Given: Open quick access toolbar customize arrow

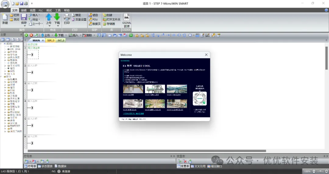Looking at the screenshot, I should 32,4.
